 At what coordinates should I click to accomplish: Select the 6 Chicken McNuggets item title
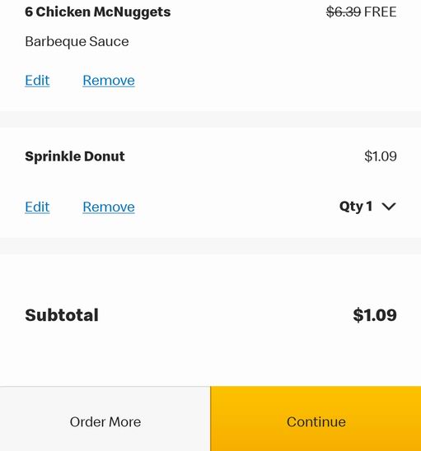[x=97, y=12]
